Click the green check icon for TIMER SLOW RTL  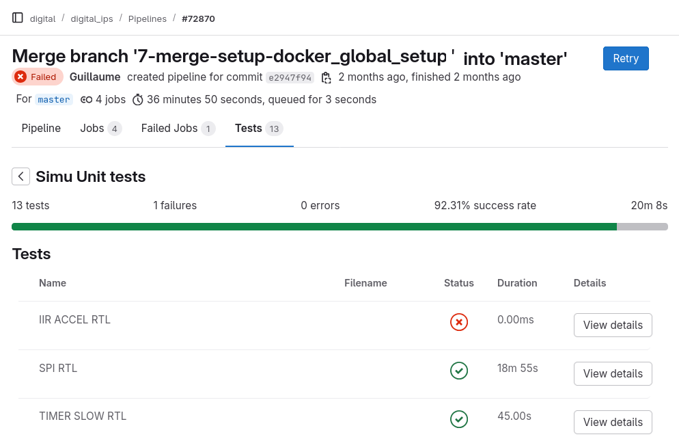click(458, 419)
